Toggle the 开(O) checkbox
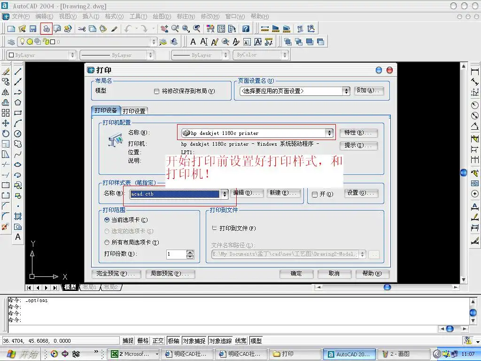Image resolution: width=481 pixels, height=361 pixels. [314, 194]
